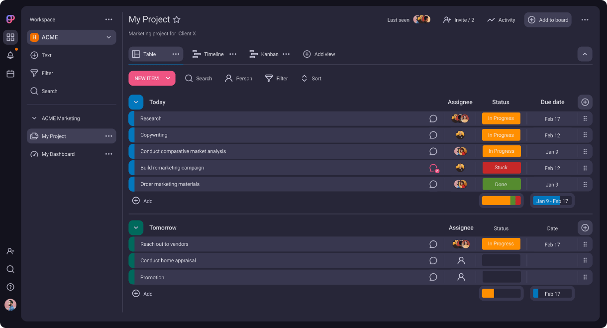The image size is (607, 328).
Task: Assign a person to Conduct home appraisal
Action: pos(461,260)
